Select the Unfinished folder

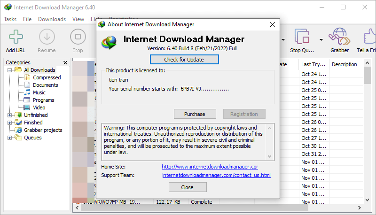pyautogui.click(x=36, y=115)
